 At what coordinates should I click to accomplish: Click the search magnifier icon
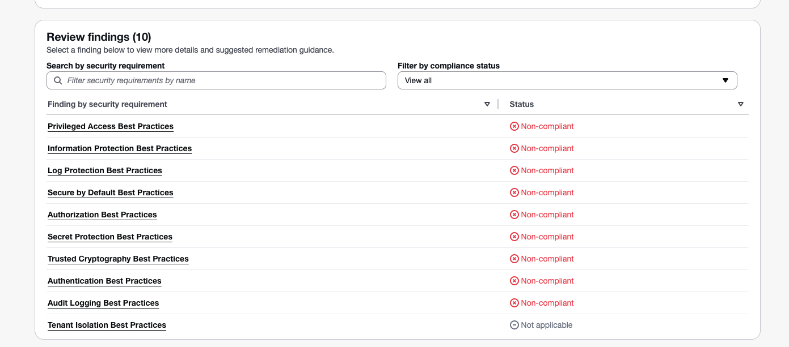click(x=58, y=80)
